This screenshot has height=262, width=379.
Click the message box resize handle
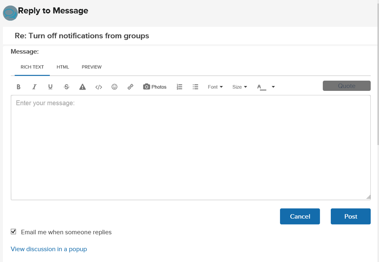[368, 197]
